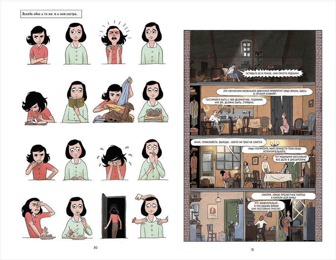
Task: Select page number 31
Action: (x=253, y=250)
